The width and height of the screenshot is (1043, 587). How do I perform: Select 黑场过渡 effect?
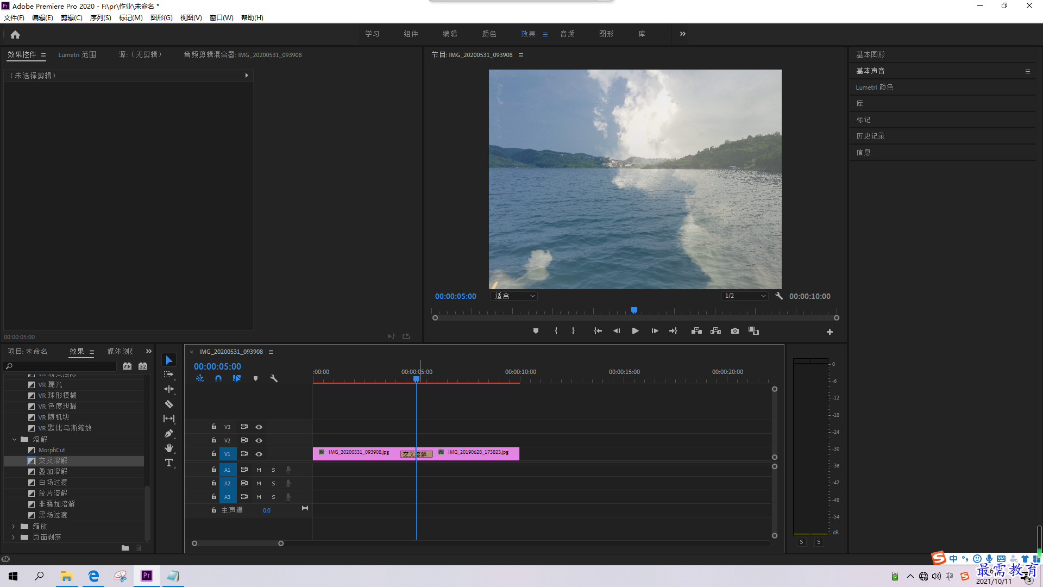pos(53,515)
